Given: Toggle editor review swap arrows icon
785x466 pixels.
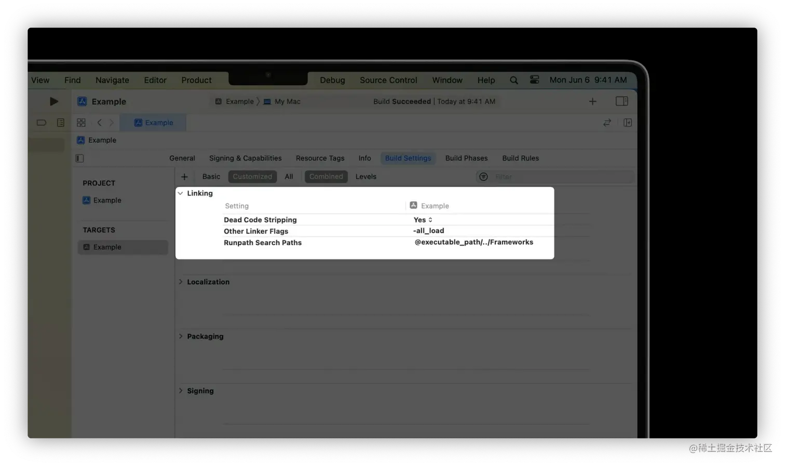Looking at the screenshot, I should pos(607,123).
